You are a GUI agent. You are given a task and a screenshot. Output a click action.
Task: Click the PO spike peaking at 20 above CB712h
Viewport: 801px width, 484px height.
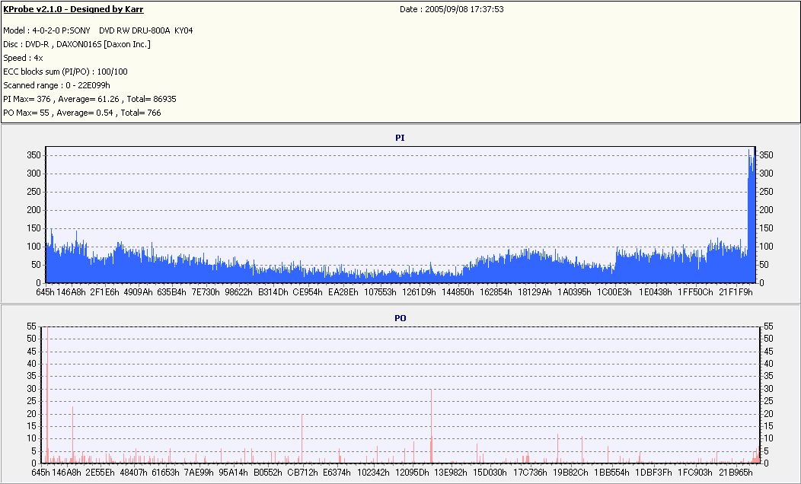click(x=302, y=438)
